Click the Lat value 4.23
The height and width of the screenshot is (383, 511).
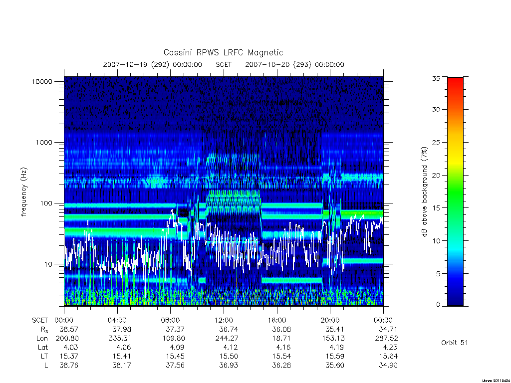390,347
